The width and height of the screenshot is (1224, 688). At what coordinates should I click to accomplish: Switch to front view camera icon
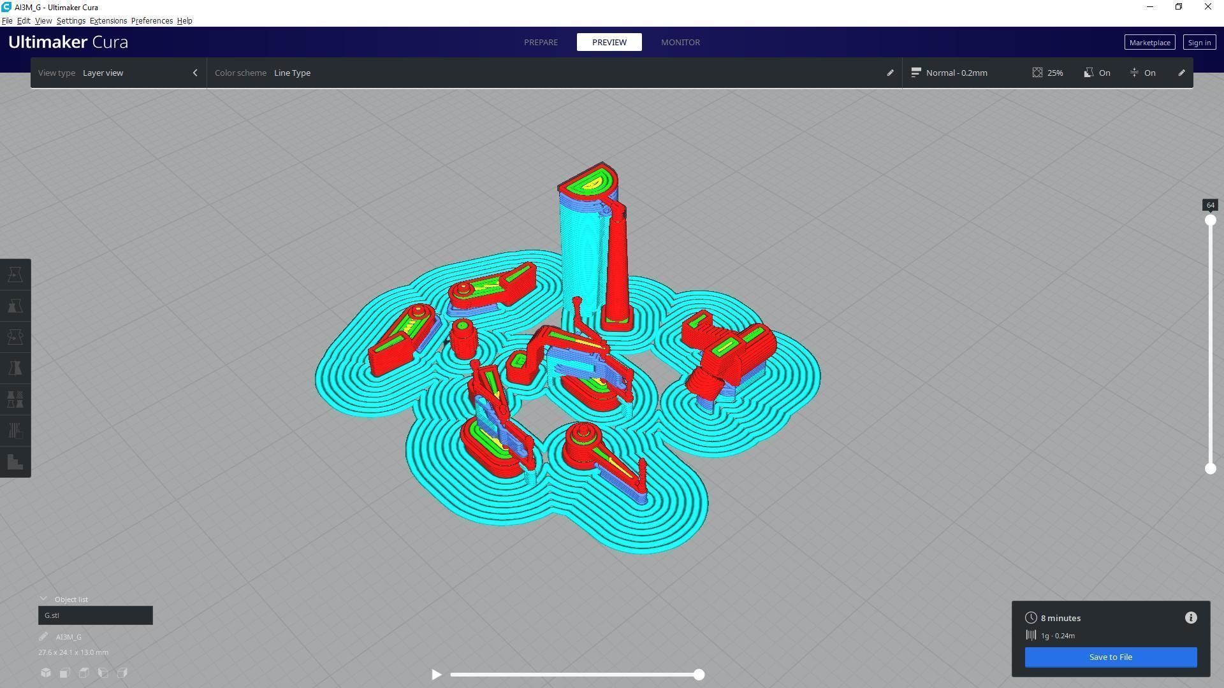65,673
